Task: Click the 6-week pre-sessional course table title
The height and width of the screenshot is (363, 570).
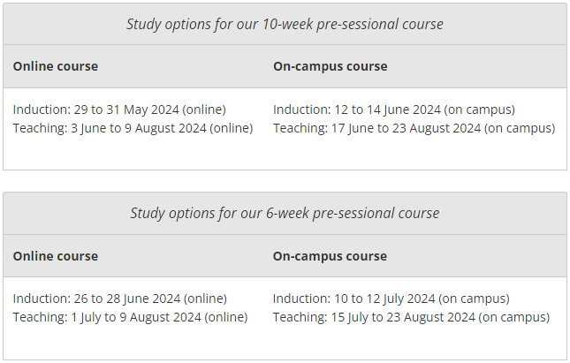Action: tap(285, 213)
